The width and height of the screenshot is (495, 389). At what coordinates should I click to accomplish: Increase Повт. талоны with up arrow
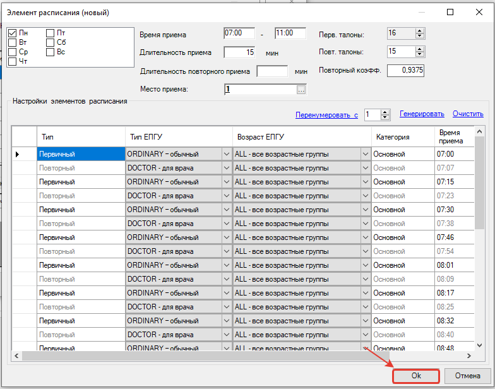click(419, 49)
